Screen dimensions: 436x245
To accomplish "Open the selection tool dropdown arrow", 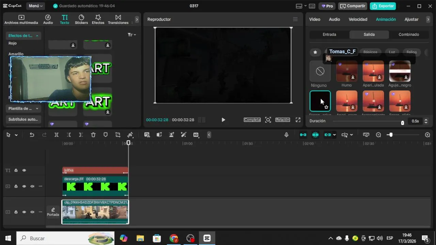I will pyautogui.click(x=16, y=135).
